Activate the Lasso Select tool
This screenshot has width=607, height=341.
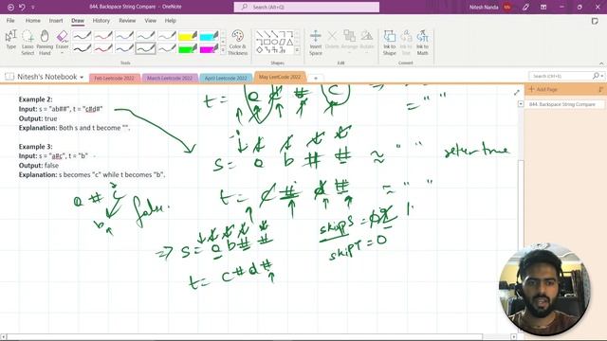point(28,43)
